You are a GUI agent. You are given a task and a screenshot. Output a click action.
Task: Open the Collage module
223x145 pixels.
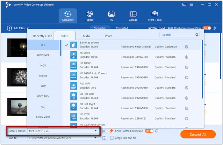coord(133,16)
